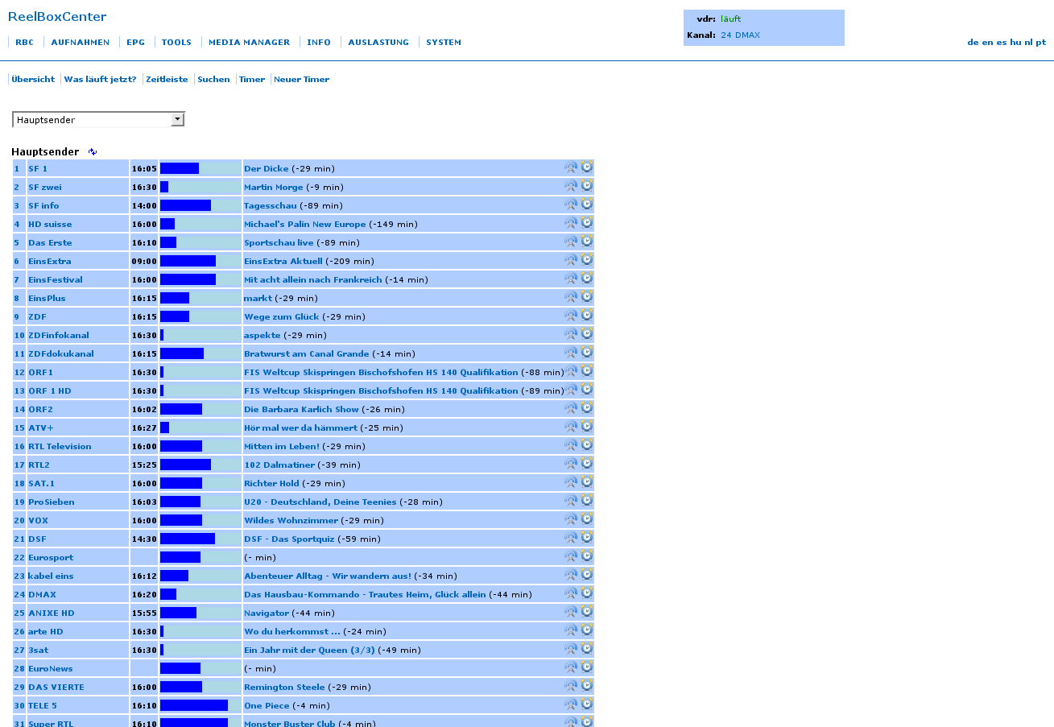Switch to DMAX with the row's antenna icon

571,593
